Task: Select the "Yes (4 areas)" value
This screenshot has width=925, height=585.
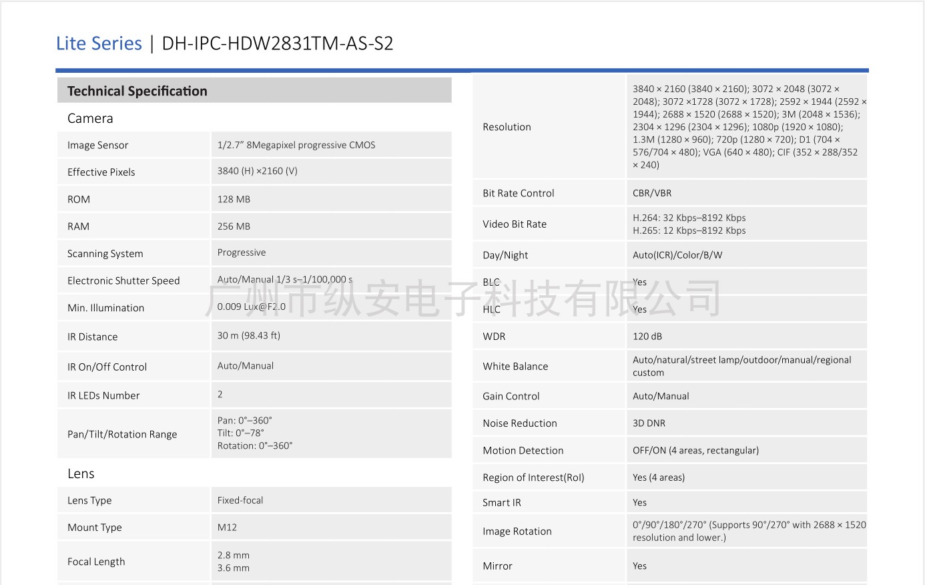Action: point(659,477)
